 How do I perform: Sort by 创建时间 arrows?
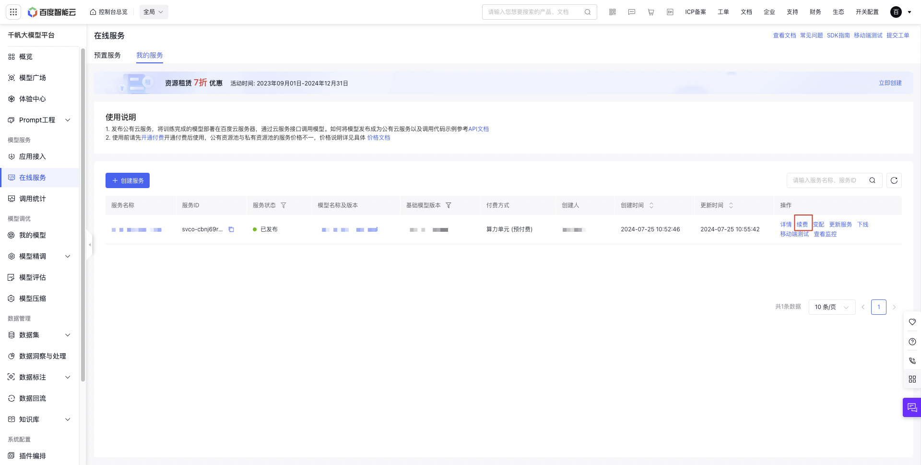tap(651, 205)
